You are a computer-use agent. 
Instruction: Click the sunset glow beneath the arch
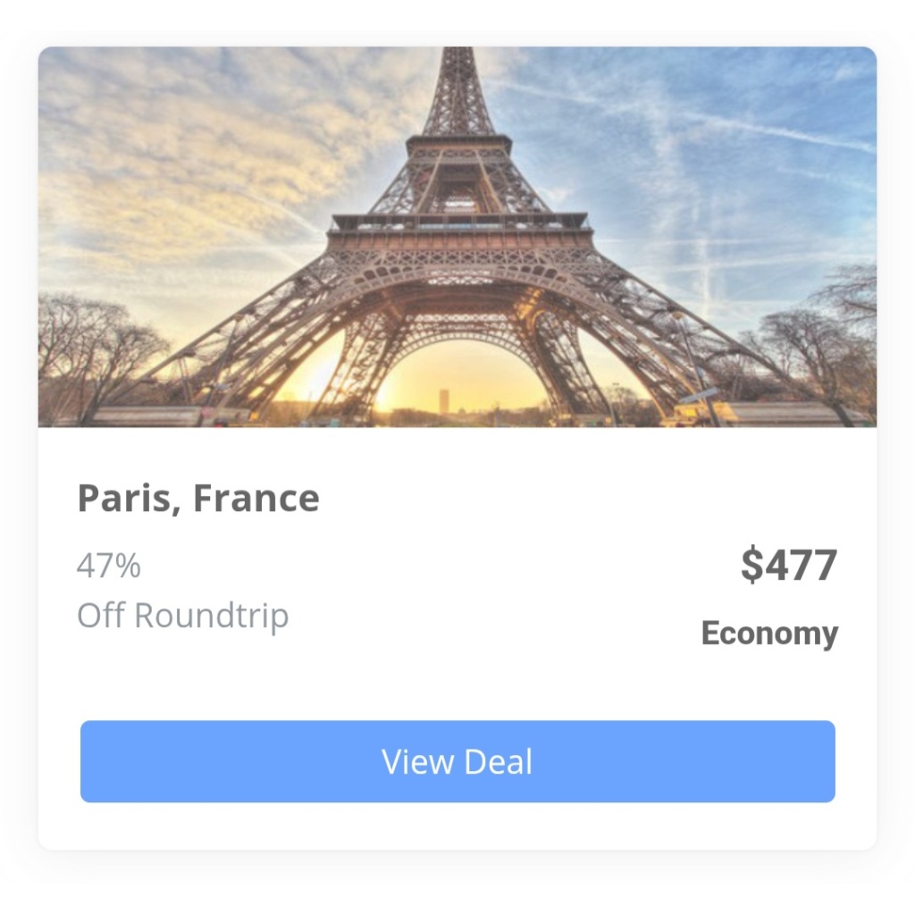point(461,379)
